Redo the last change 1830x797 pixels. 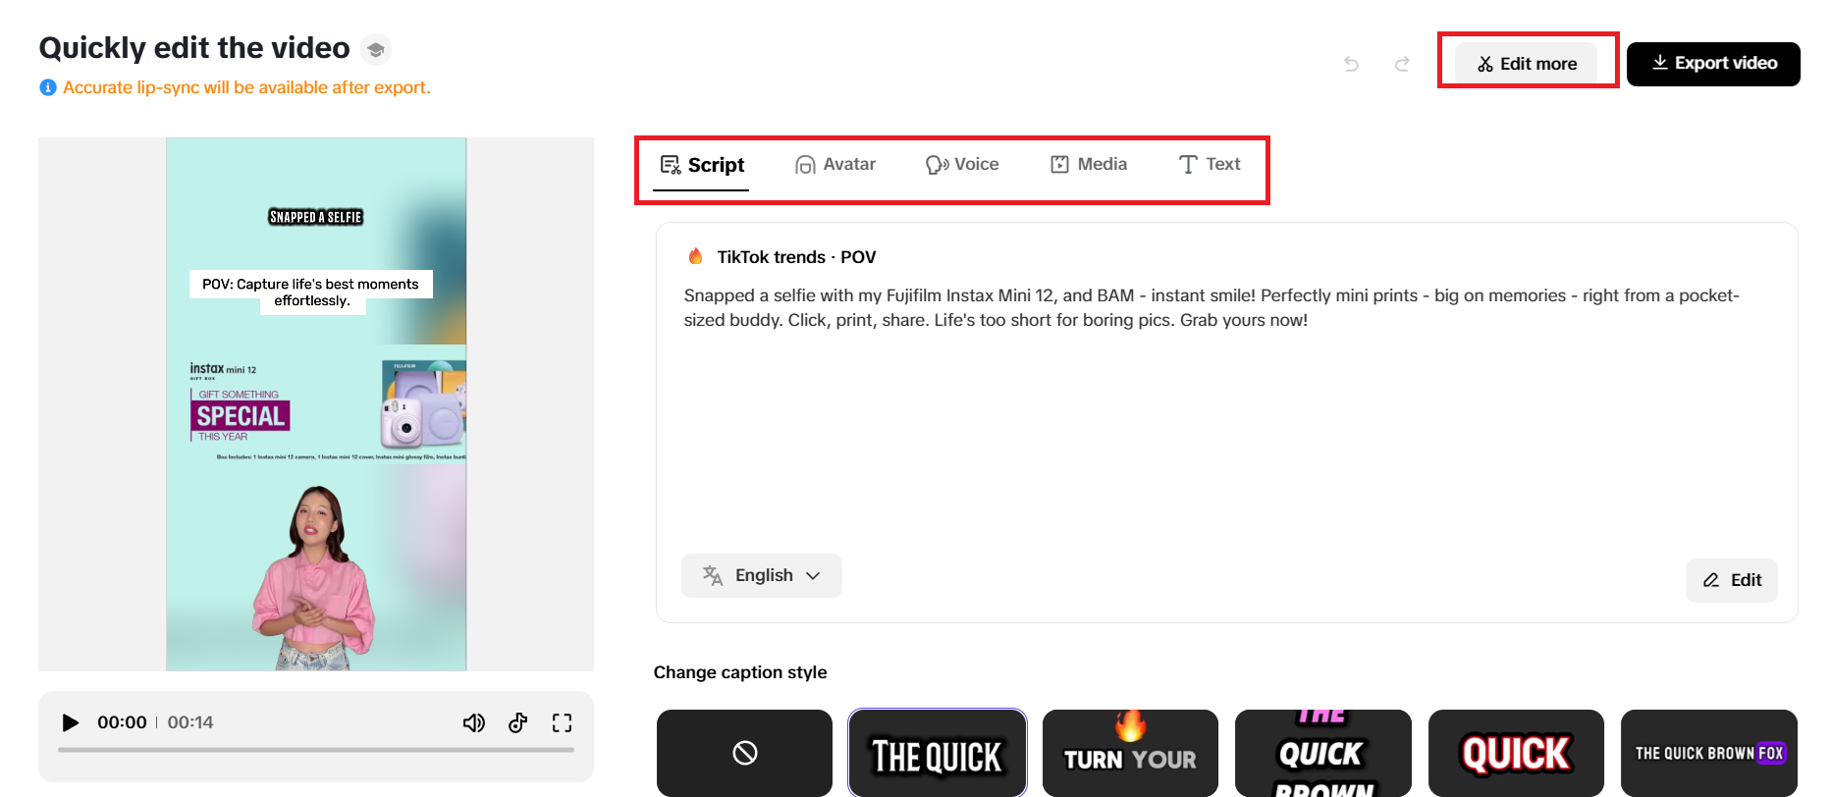pos(1402,64)
